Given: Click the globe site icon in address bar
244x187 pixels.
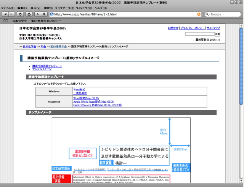Looking at the screenshot, I should [52, 14].
